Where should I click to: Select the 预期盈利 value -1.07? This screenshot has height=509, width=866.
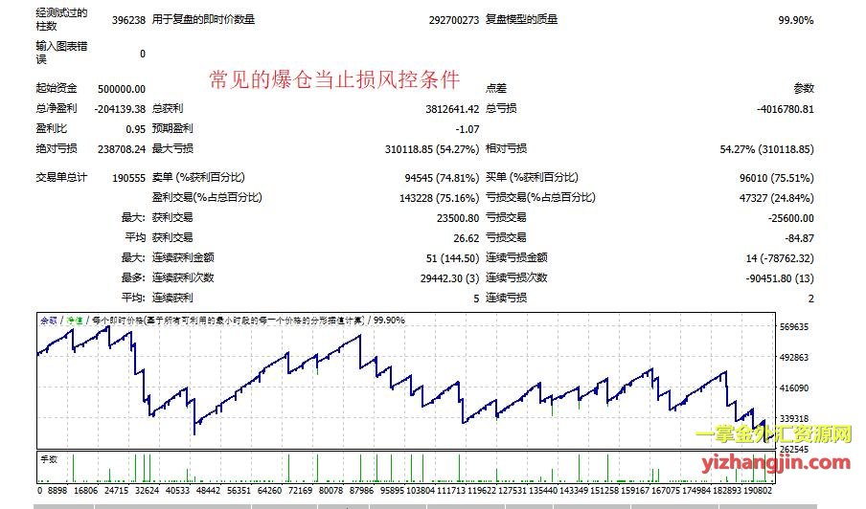(467, 128)
